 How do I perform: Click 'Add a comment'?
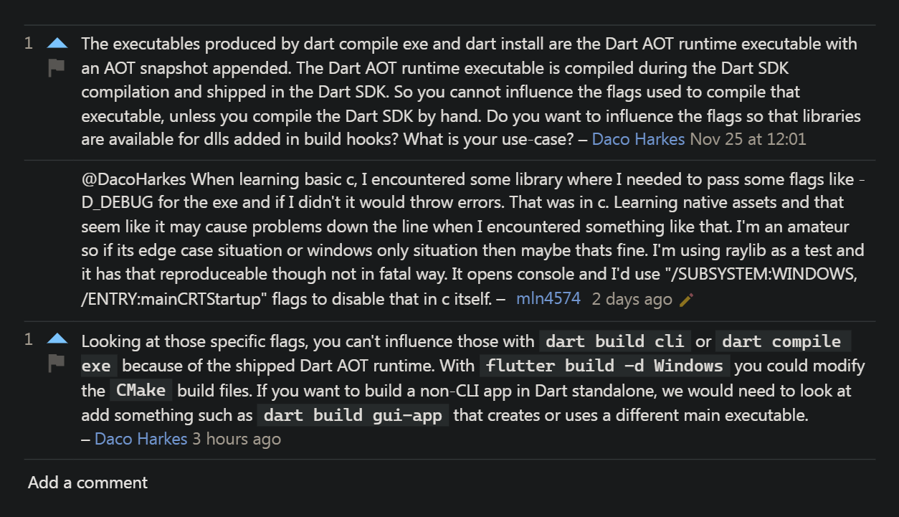point(87,483)
